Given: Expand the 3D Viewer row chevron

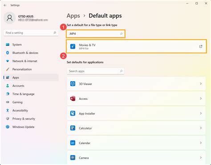Looking at the screenshot, I should [201, 84].
